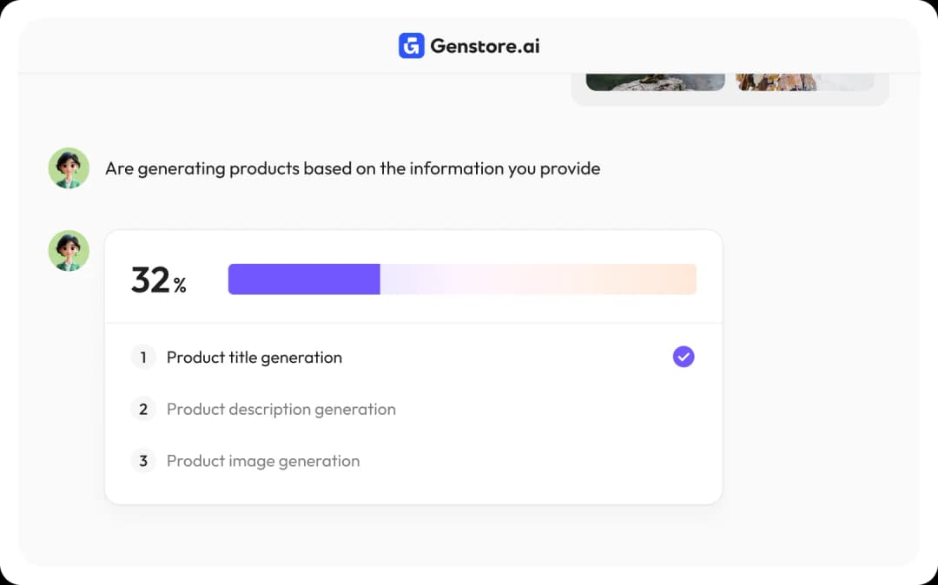Viewport: 938px width, 585px height.
Task: Select the Product title generation step
Action: tap(254, 358)
